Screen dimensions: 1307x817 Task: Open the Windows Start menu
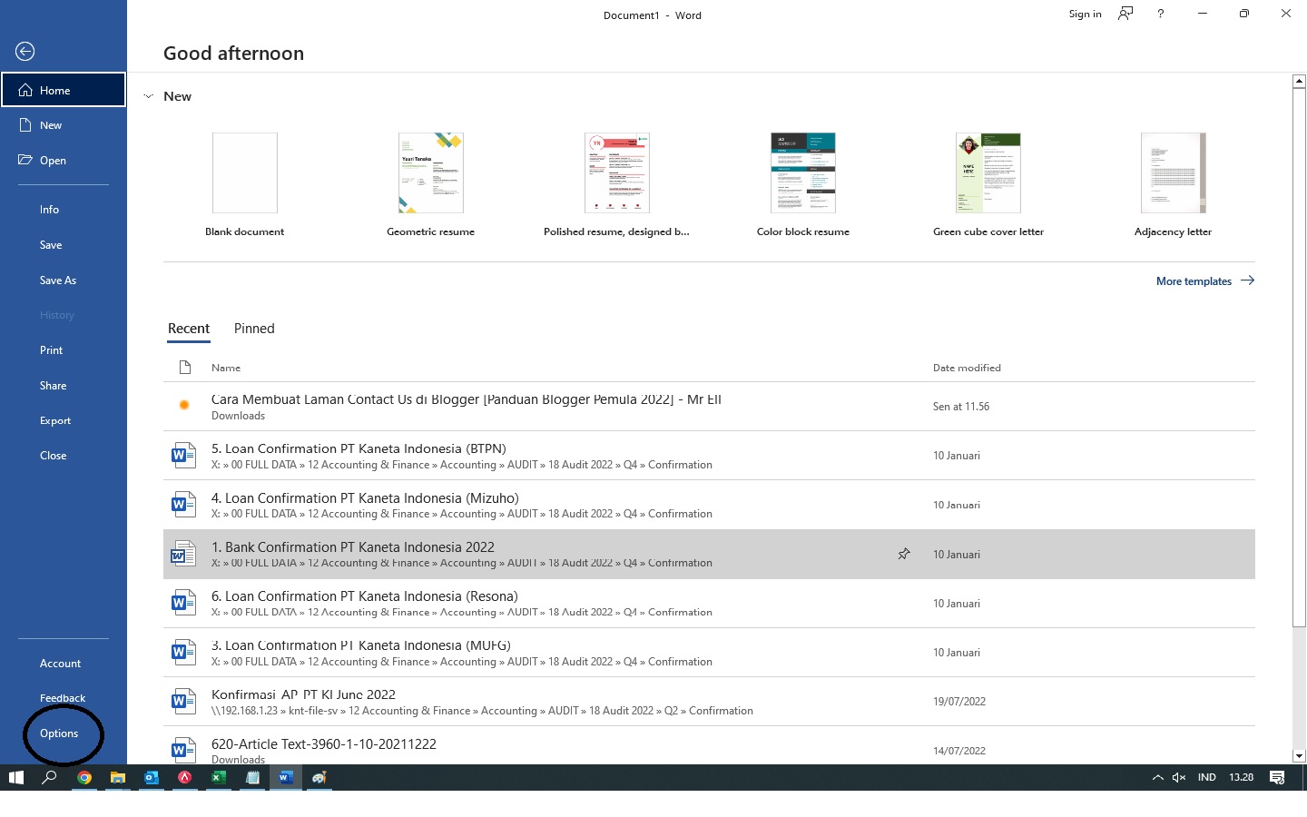16,777
